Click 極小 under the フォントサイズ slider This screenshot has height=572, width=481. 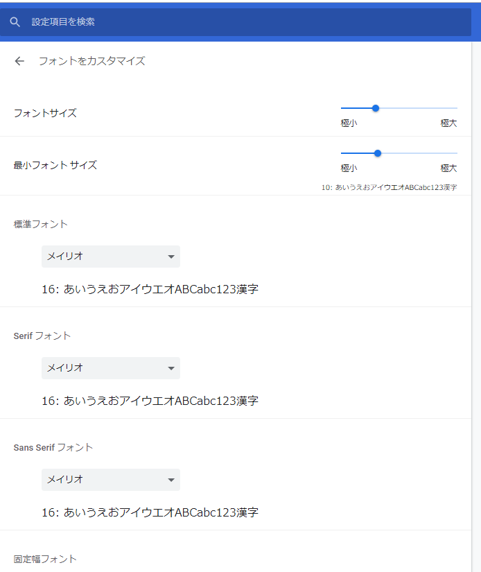349,123
